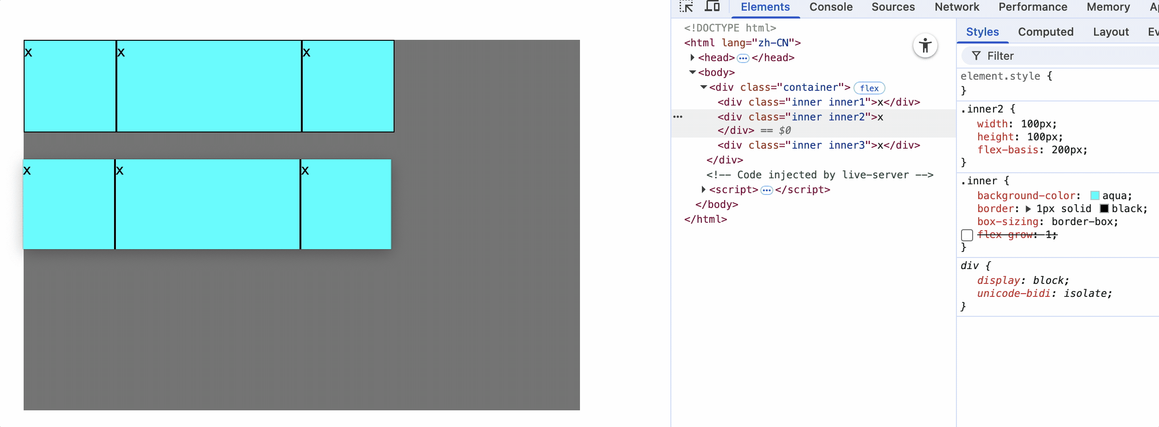Viewport: 1159px width, 427px height.
Task: Expand the script element node
Action: [703, 189]
